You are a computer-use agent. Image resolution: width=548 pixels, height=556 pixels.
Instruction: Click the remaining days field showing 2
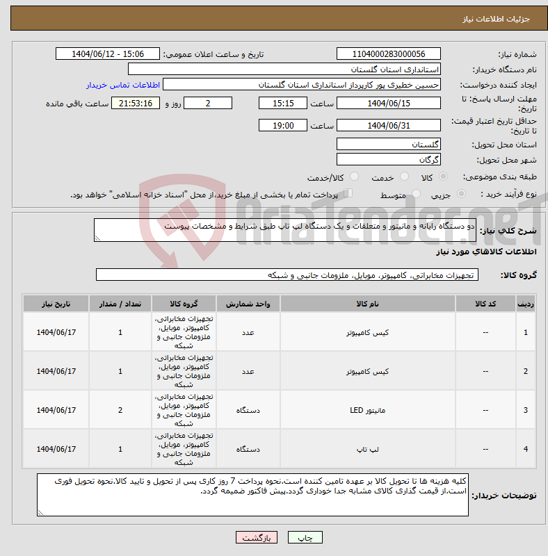pos(208,103)
